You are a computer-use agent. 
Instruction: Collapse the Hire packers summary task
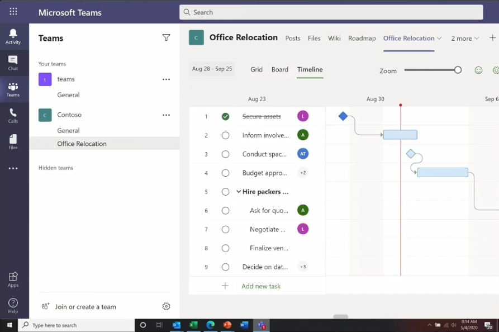(239, 192)
